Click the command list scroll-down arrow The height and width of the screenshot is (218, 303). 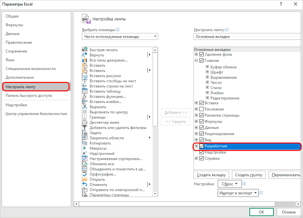click(155, 193)
